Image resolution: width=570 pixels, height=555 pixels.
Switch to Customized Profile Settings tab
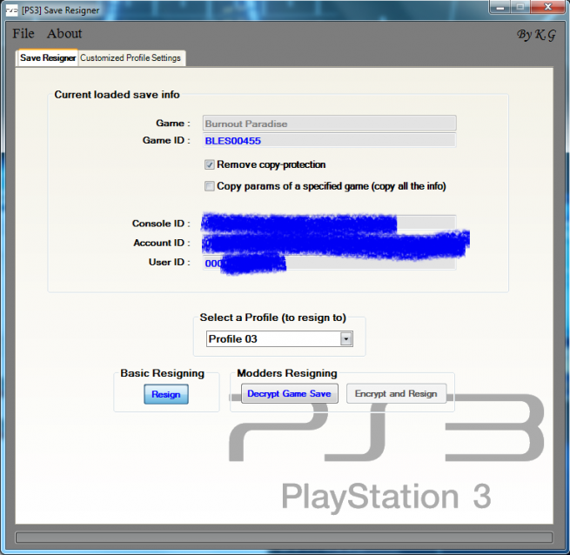[131, 57]
